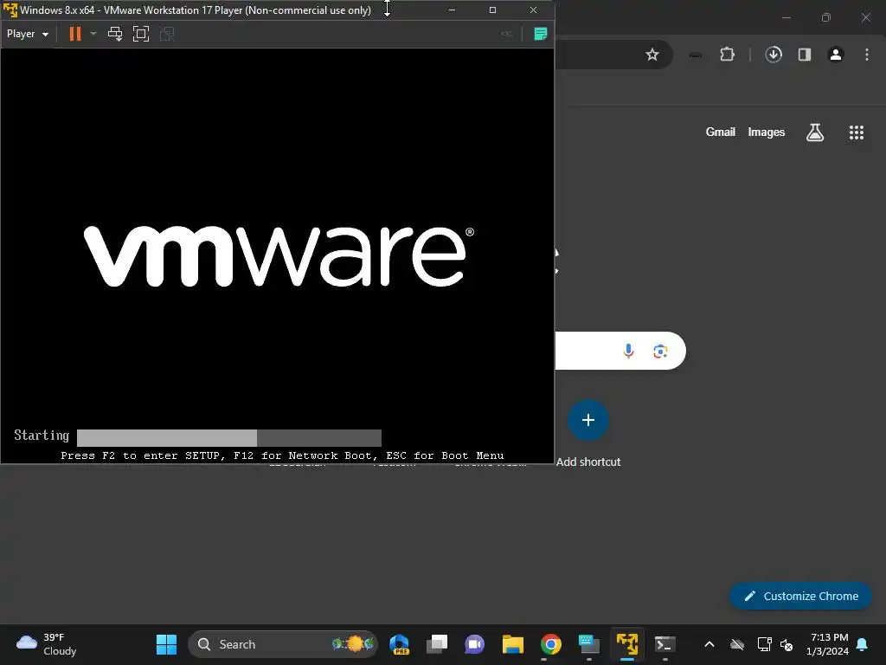Open the Chrome extensions puzzle icon
This screenshot has height=665, width=886.
727,55
